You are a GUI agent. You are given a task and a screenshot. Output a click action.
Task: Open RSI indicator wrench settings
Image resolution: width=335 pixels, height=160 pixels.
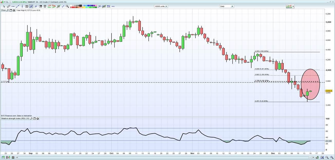tap(32, 118)
